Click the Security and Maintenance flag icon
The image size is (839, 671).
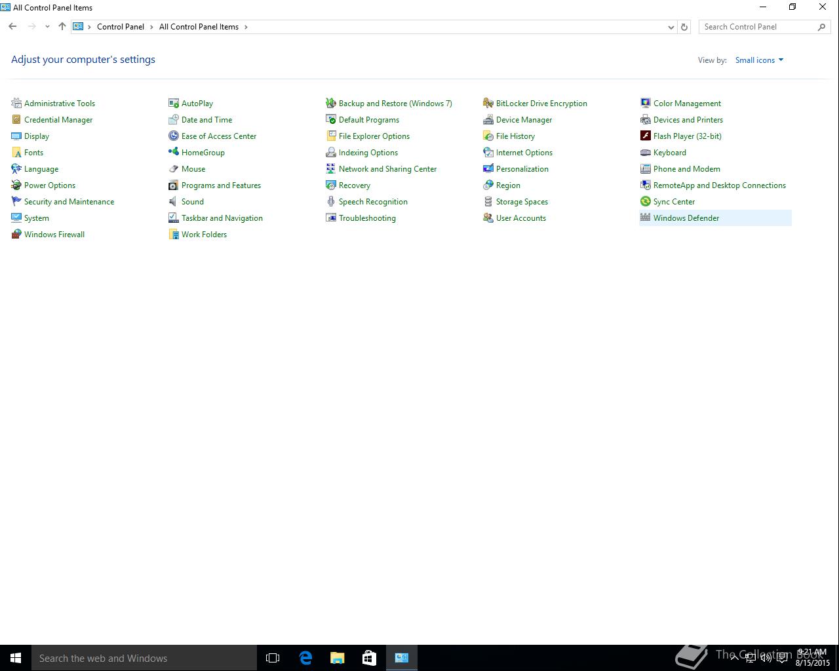click(16, 201)
